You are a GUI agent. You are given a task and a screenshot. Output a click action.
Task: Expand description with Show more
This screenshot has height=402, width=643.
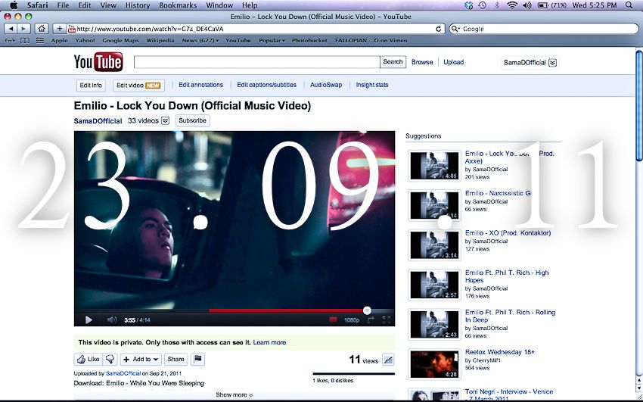(x=234, y=394)
